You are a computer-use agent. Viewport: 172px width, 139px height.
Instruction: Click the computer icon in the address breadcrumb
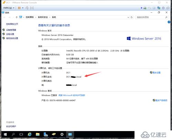coord(21,17)
